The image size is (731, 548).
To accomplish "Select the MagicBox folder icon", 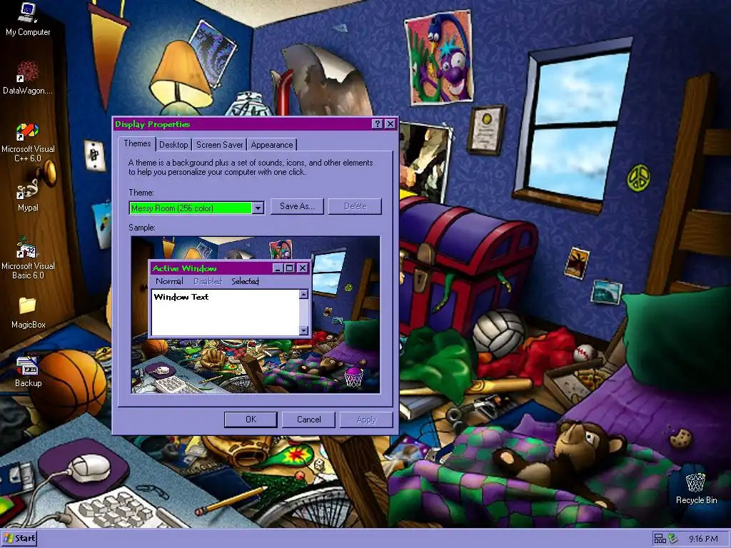I will tap(28, 313).
